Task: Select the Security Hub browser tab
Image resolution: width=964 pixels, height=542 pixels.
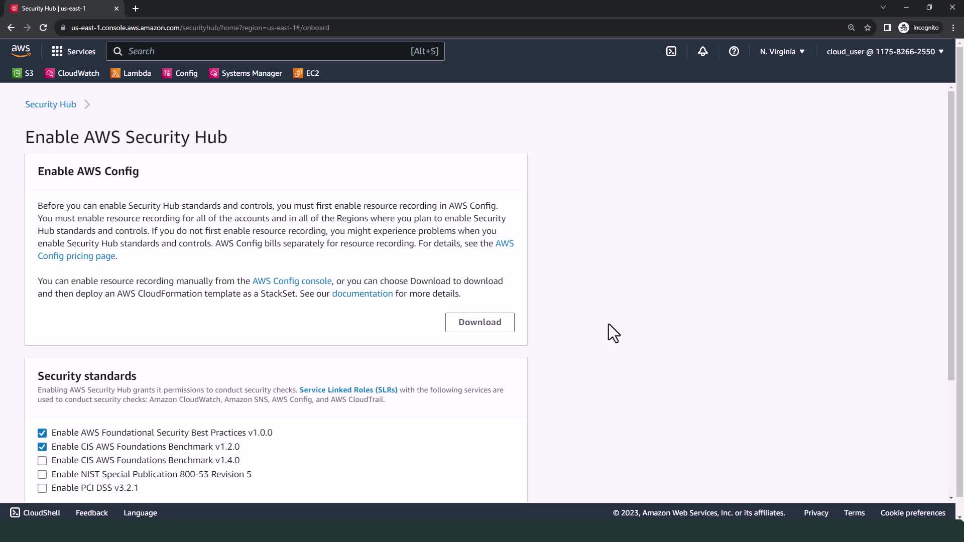Action: pos(60,9)
